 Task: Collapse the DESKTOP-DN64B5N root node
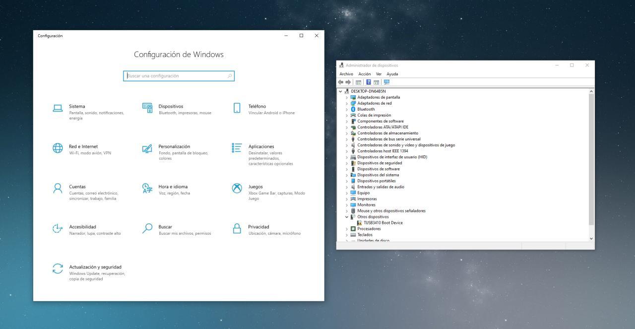coord(340,91)
